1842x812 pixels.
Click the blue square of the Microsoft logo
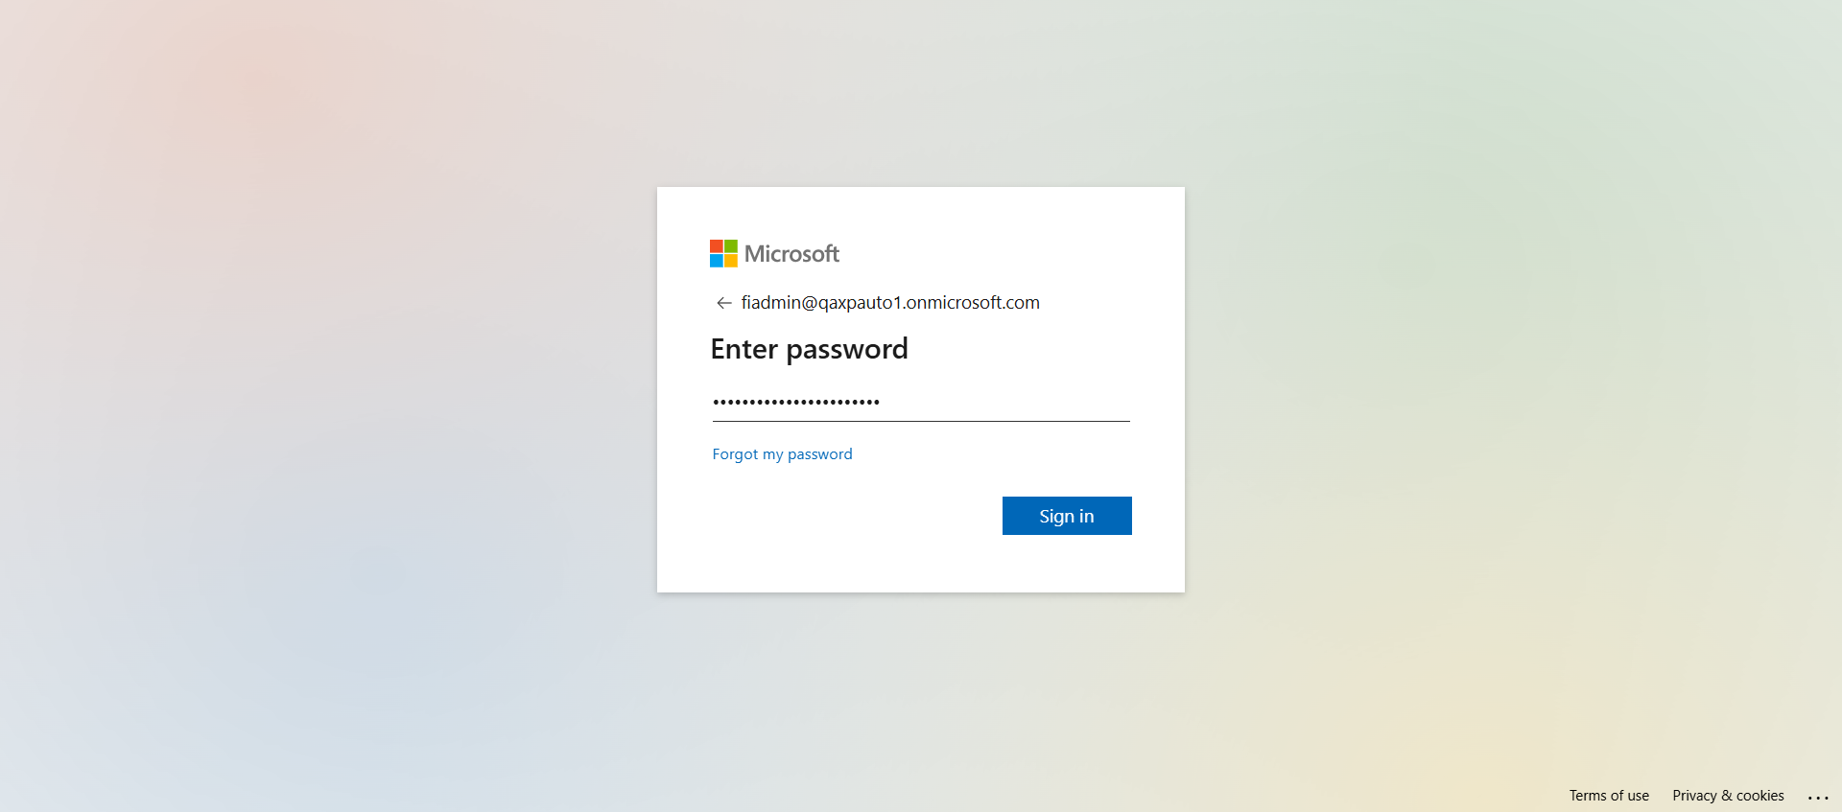click(x=717, y=261)
